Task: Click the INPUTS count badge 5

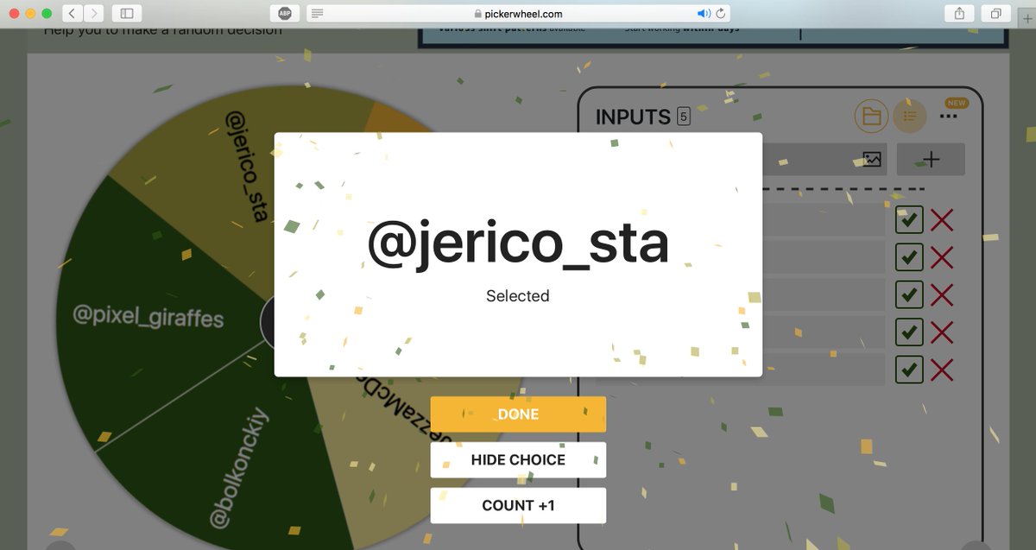Action: tap(684, 117)
